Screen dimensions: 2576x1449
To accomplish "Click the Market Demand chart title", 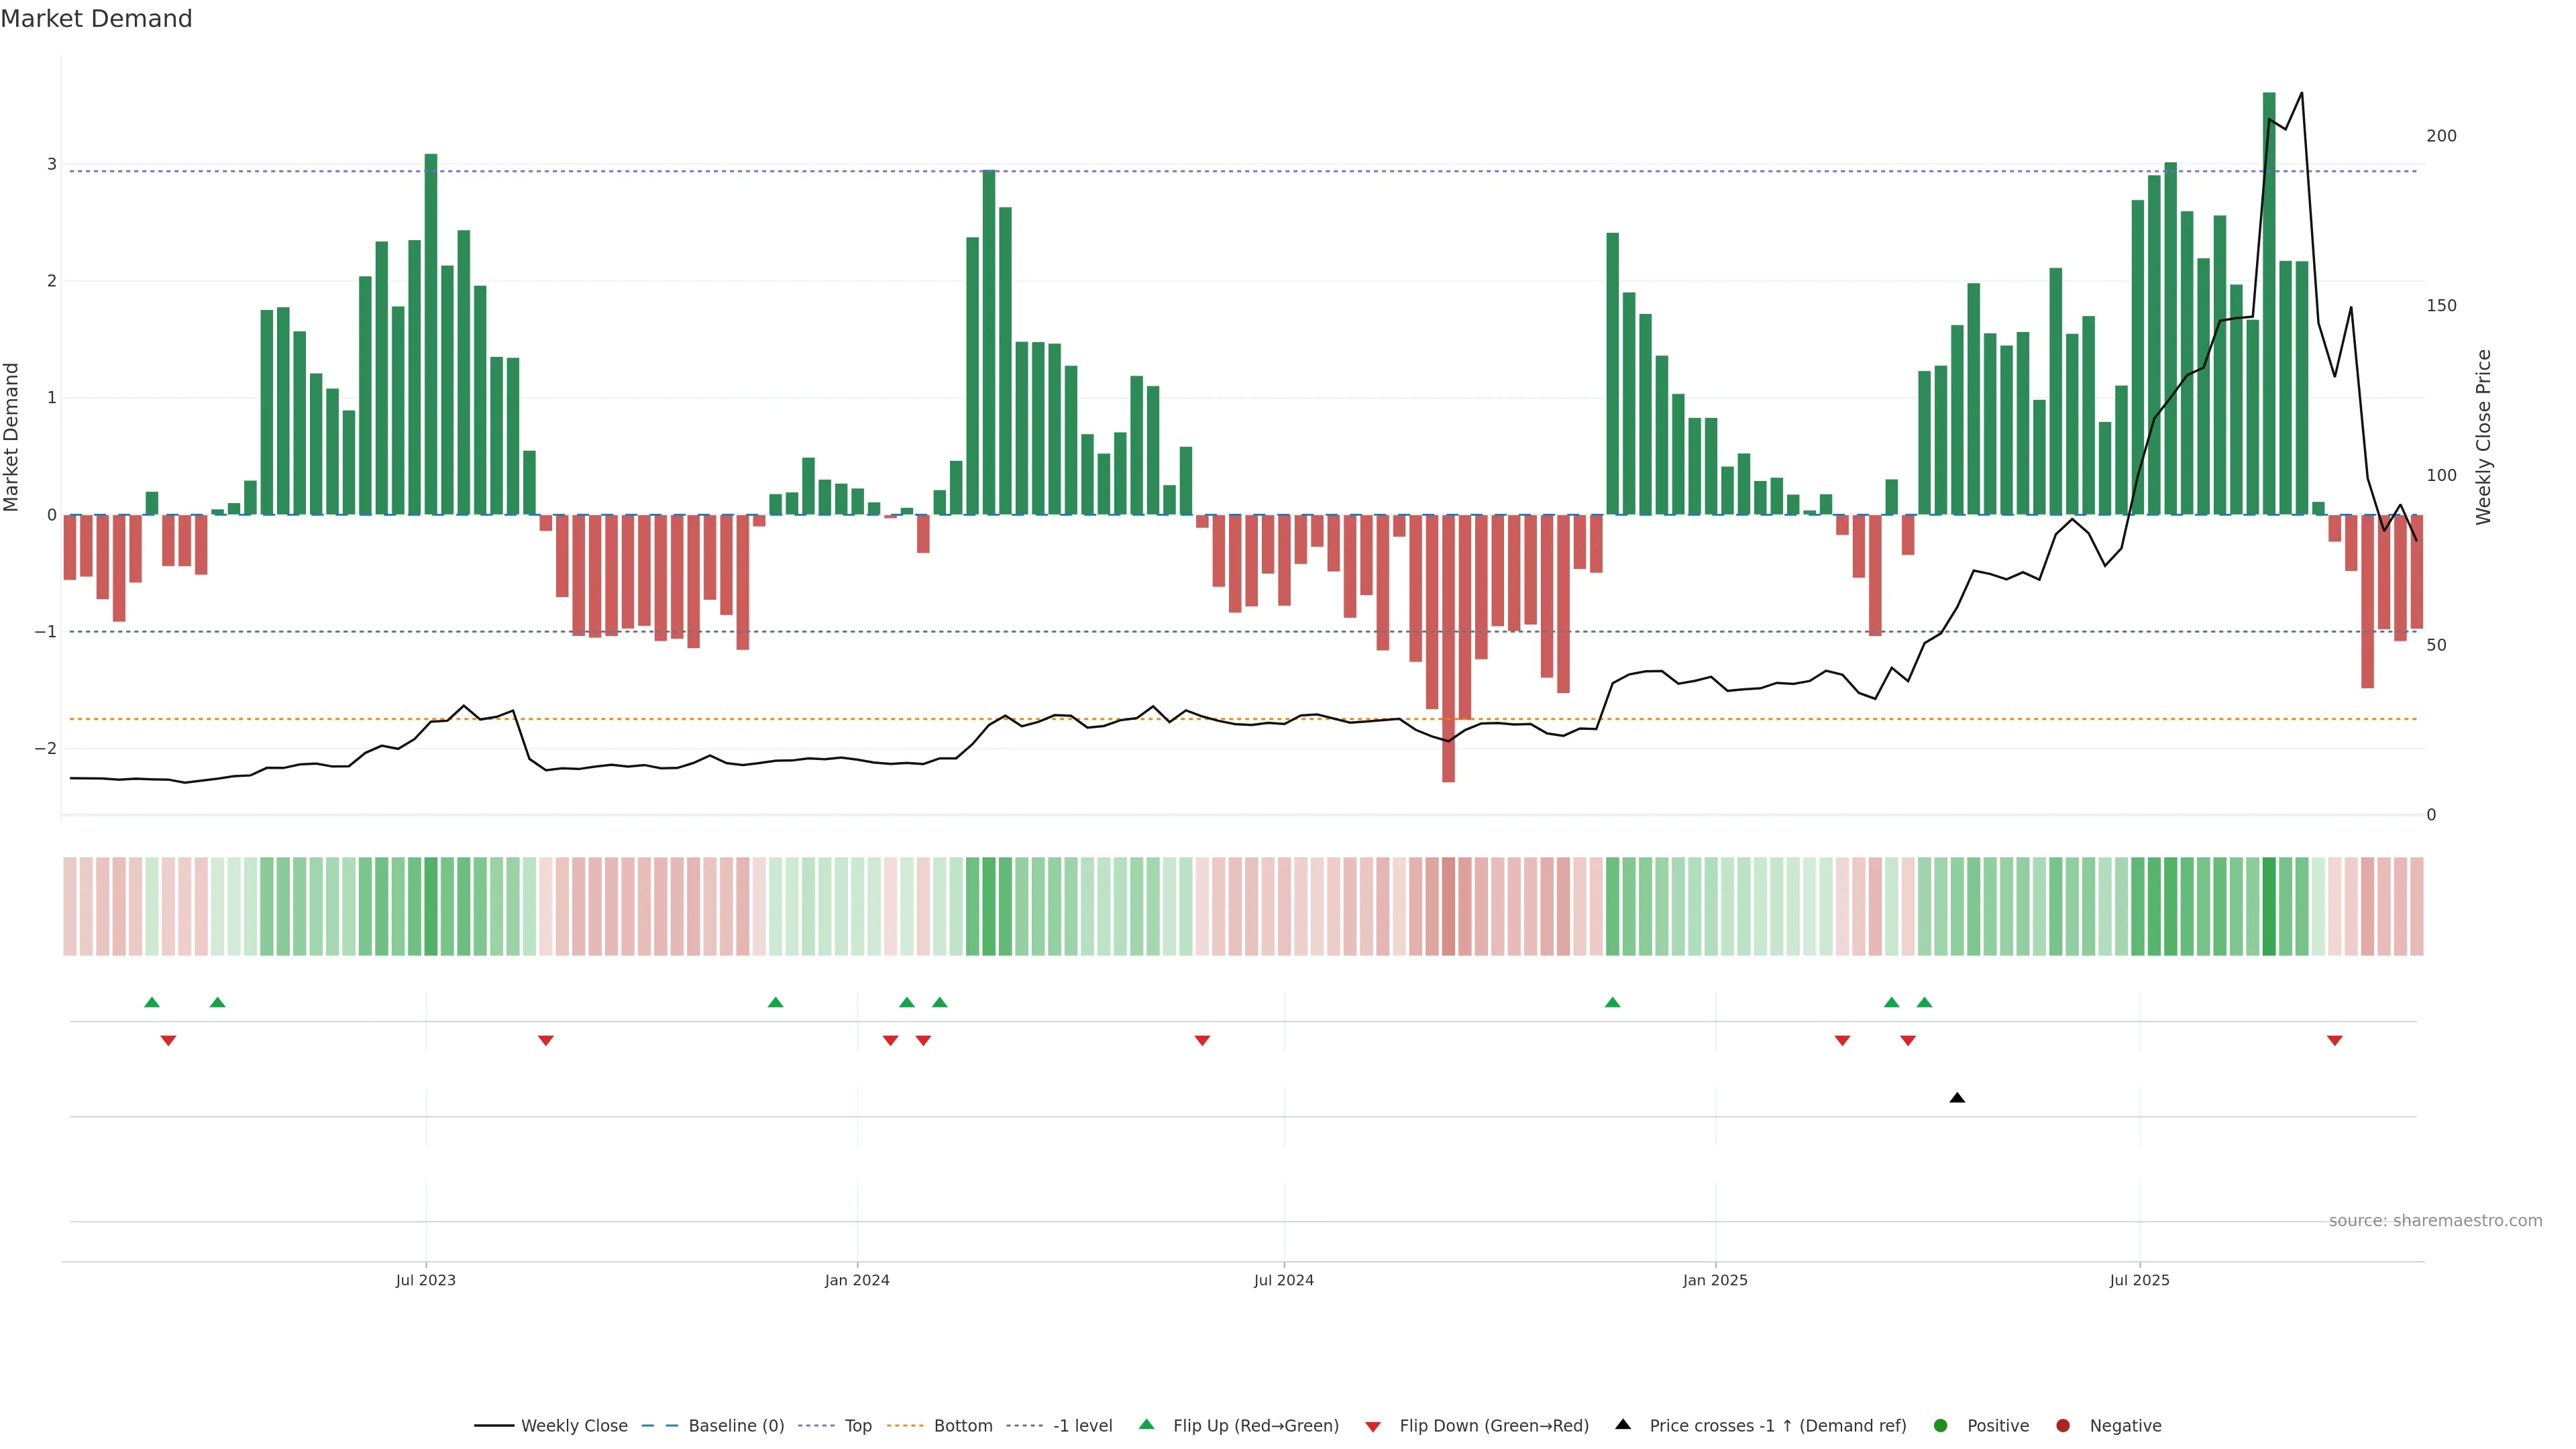I will point(96,19).
